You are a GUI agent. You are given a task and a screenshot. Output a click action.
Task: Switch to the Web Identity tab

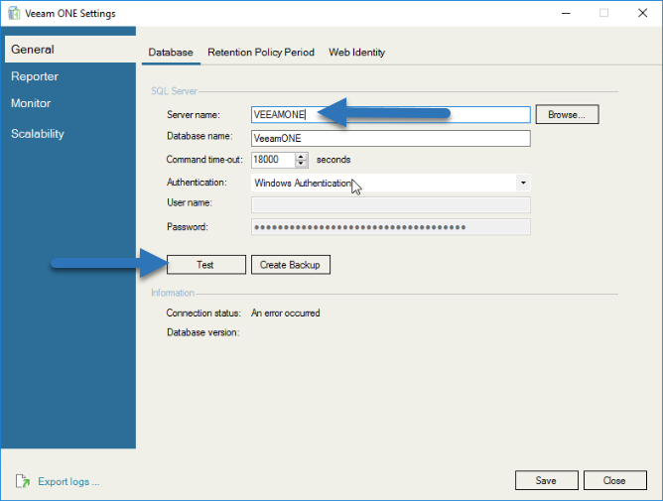click(357, 53)
